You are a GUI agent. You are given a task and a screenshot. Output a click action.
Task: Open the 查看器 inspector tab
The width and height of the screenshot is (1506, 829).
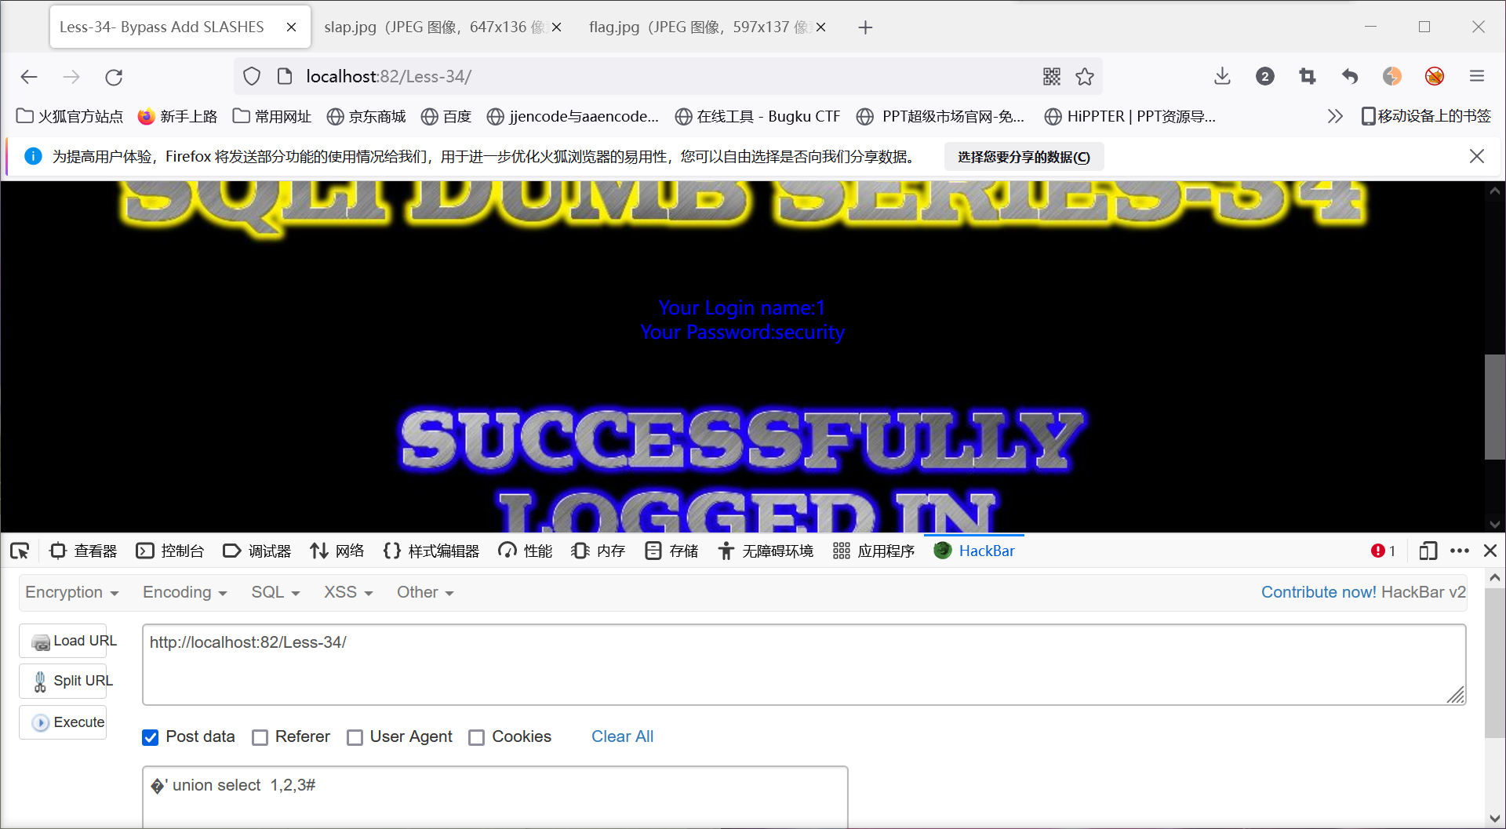(x=83, y=551)
